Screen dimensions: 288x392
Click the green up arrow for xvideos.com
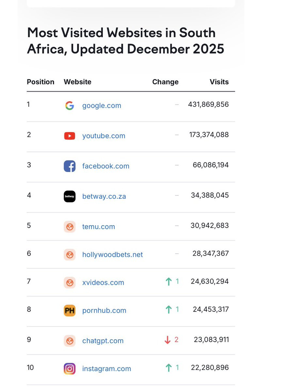168,281
